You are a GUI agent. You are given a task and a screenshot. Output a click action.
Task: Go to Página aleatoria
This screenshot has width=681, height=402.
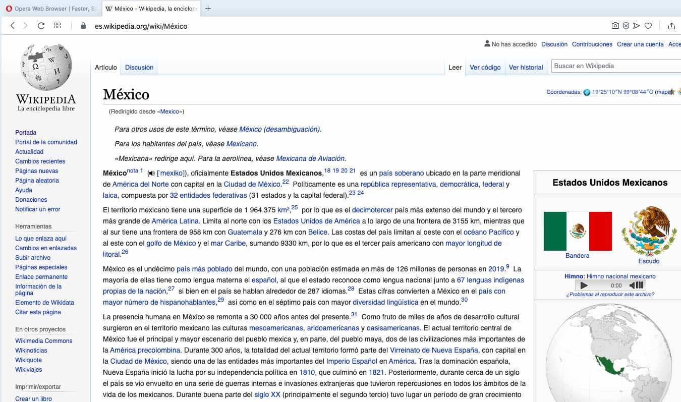37,181
